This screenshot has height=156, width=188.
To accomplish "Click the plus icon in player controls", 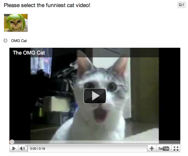I will click(152, 148).
